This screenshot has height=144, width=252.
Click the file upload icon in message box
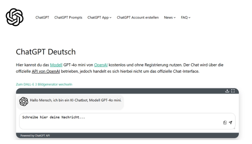(225, 123)
